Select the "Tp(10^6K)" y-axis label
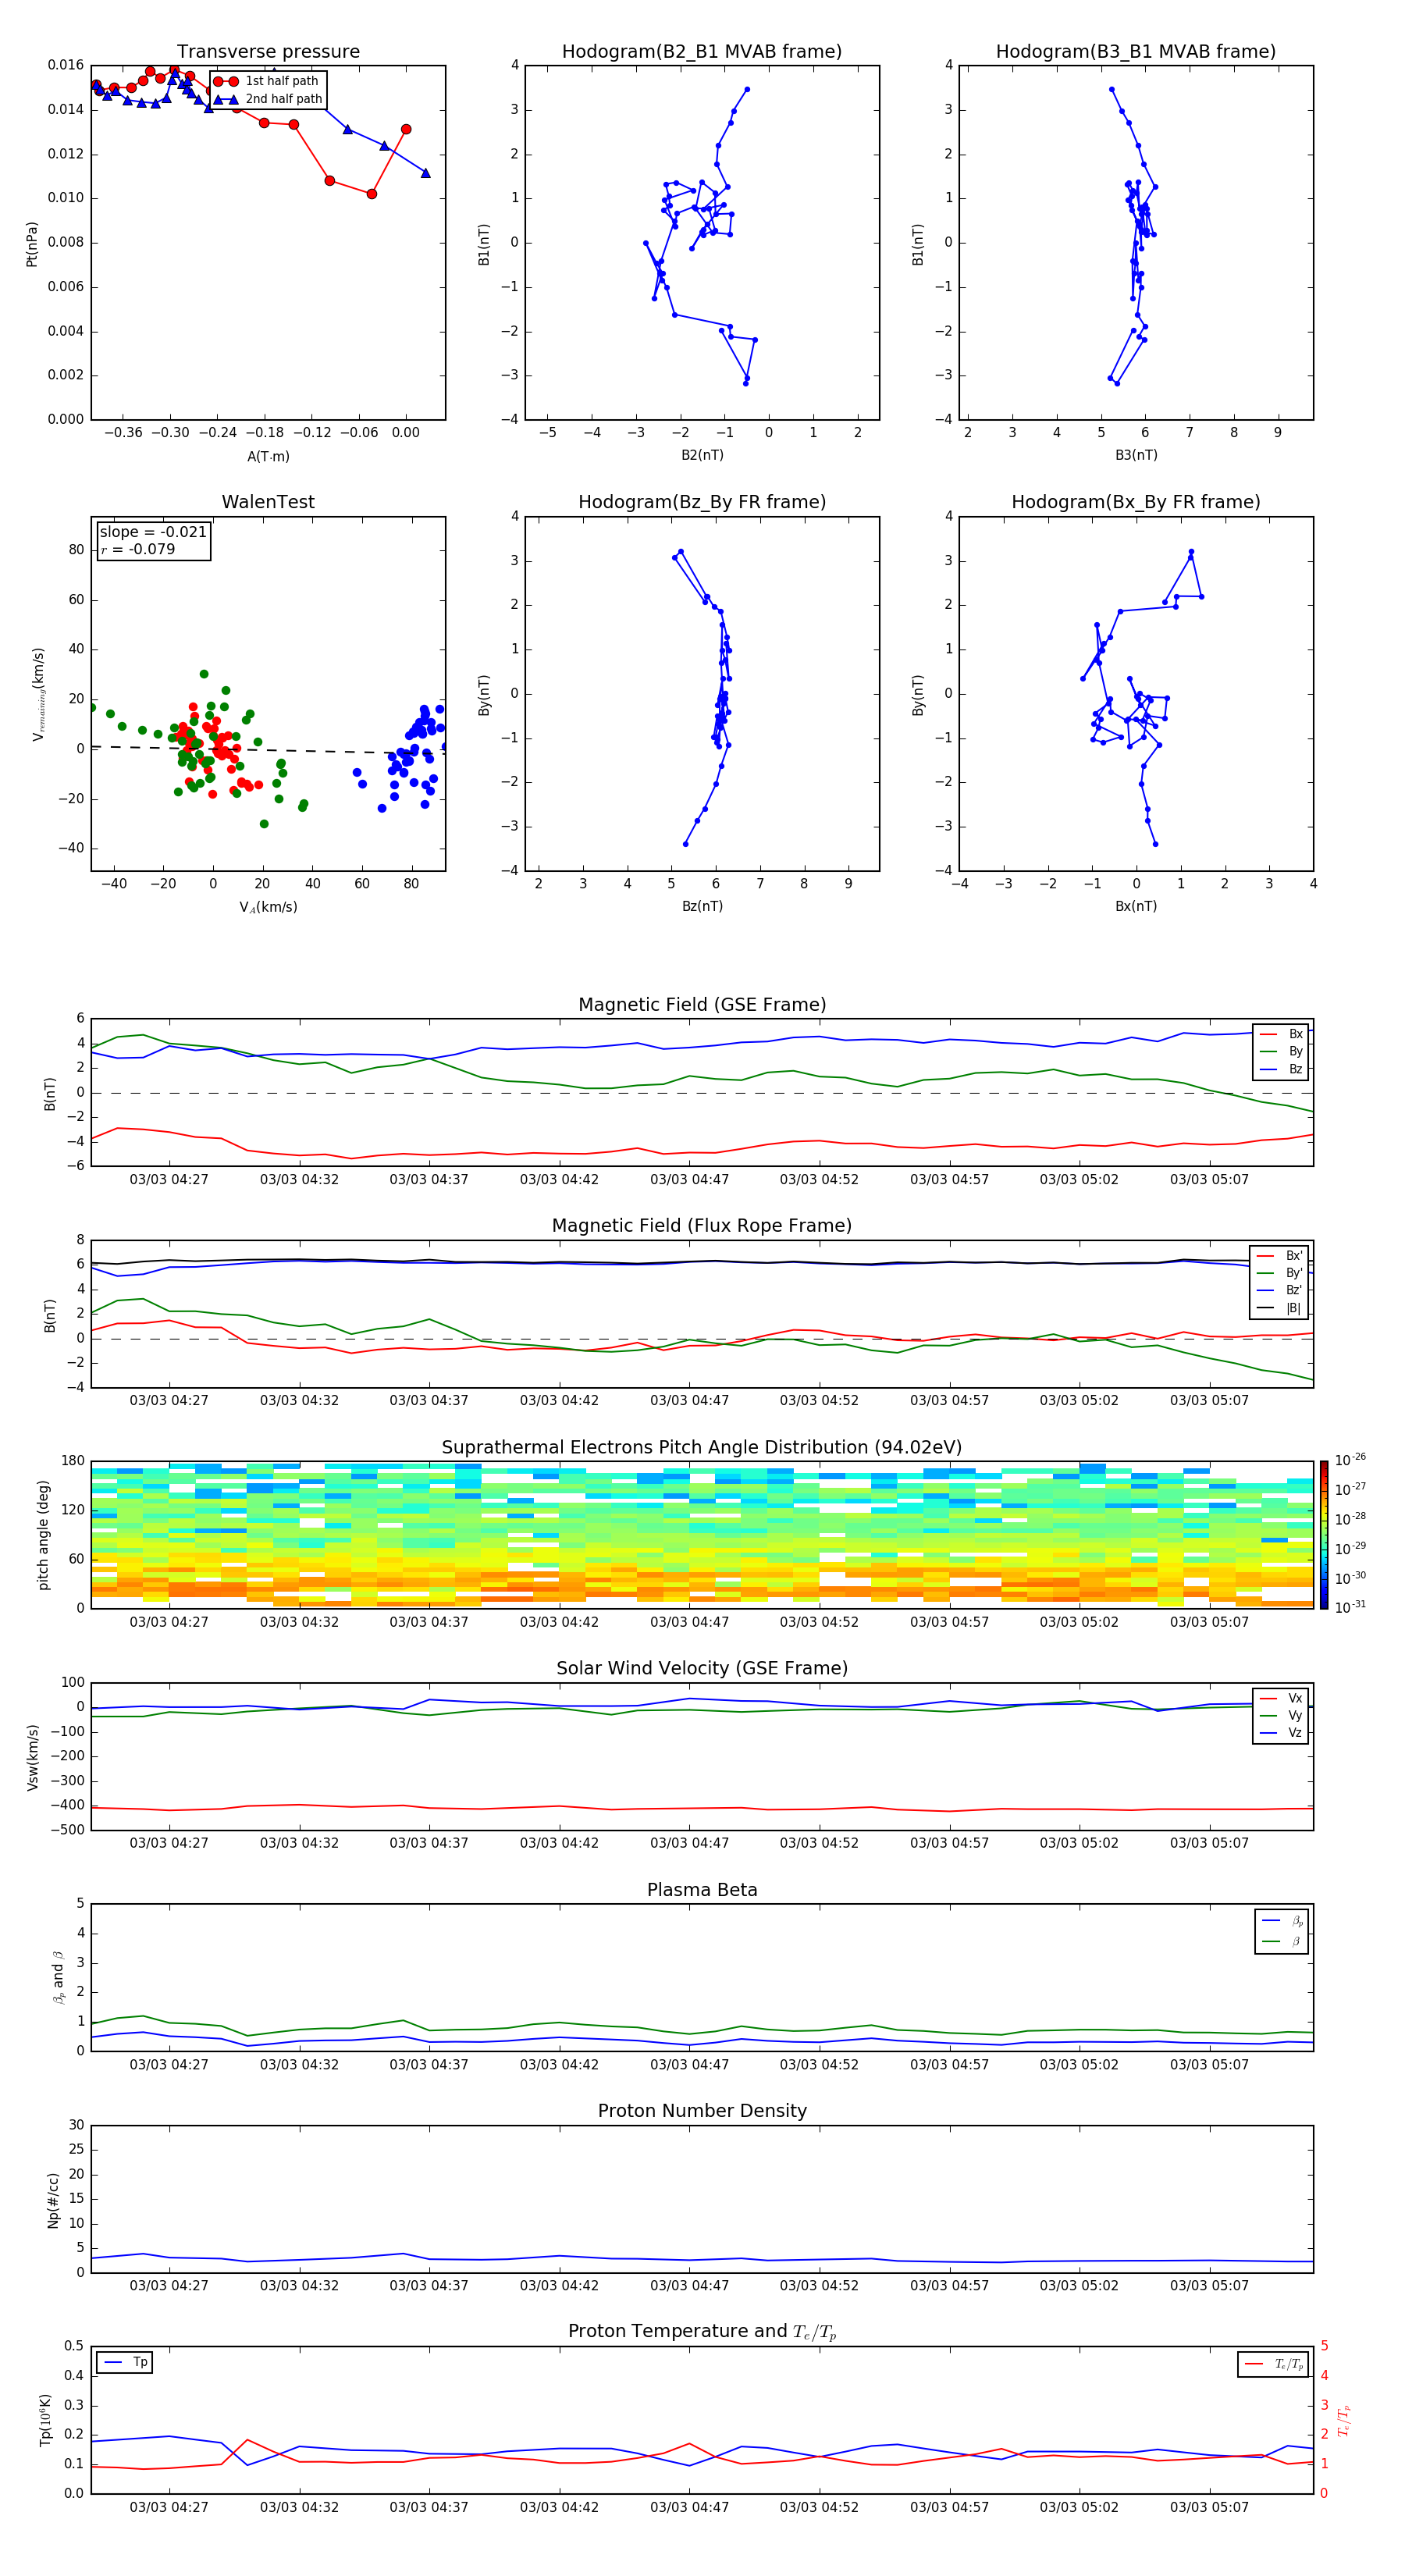Screen dimensions: 1405x2576 [46, 2420]
